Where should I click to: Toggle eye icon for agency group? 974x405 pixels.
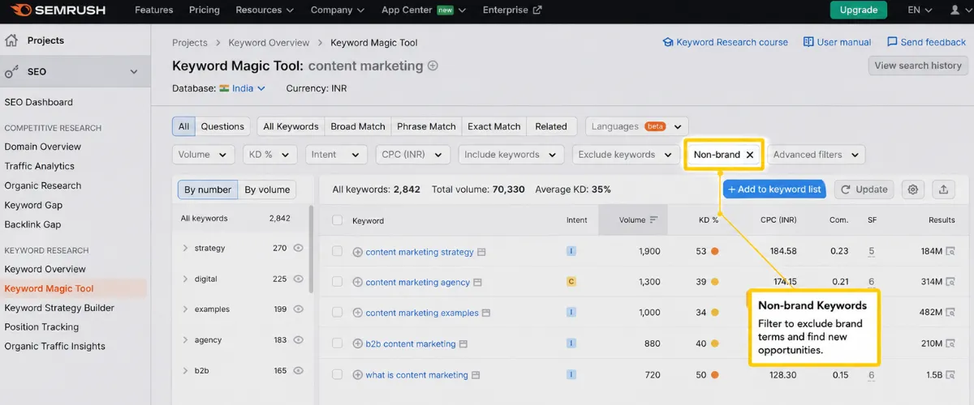(x=298, y=340)
